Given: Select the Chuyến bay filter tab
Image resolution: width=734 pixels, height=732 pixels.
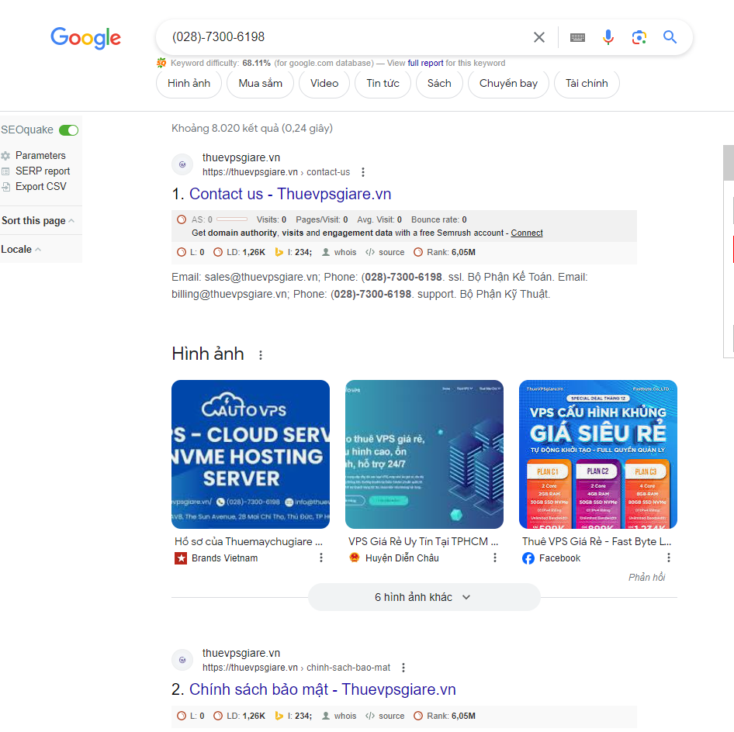Looking at the screenshot, I should tap(508, 83).
